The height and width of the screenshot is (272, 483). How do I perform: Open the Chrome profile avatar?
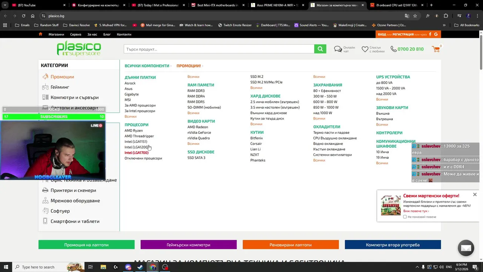click(468, 16)
